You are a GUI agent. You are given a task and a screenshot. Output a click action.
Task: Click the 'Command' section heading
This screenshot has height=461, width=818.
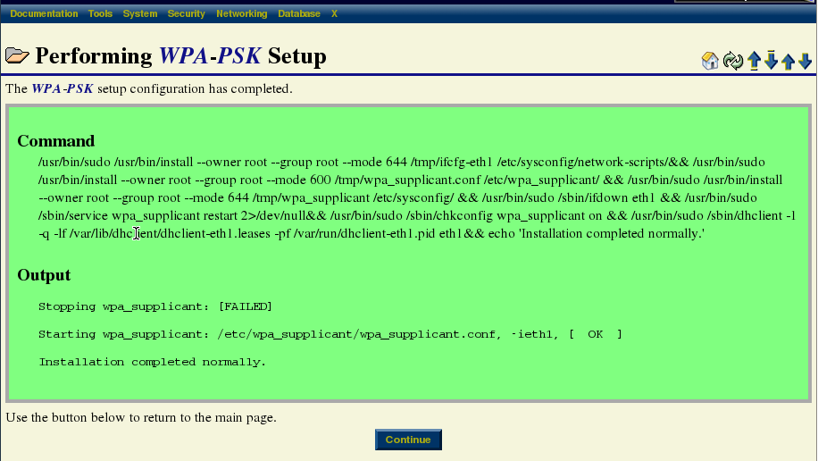56,141
